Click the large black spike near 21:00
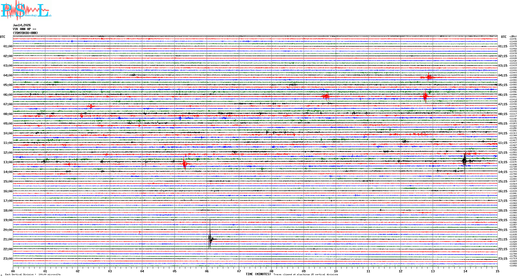The width and height of the screenshot is (518, 278). (x=210, y=238)
